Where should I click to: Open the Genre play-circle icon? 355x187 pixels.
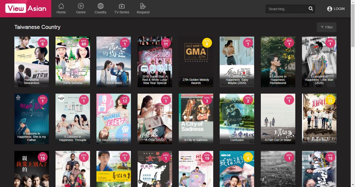click(x=81, y=6)
